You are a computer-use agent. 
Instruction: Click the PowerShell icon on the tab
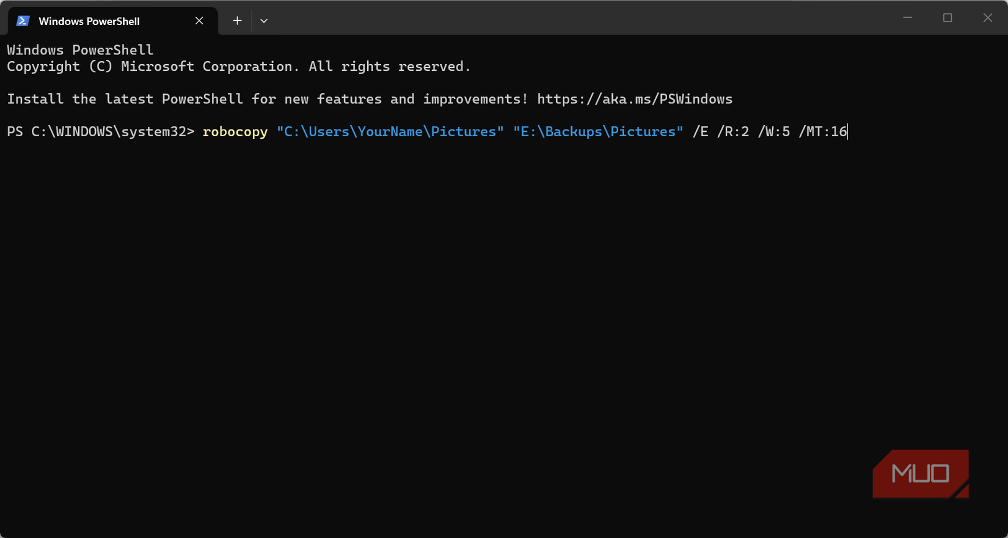coord(23,21)
